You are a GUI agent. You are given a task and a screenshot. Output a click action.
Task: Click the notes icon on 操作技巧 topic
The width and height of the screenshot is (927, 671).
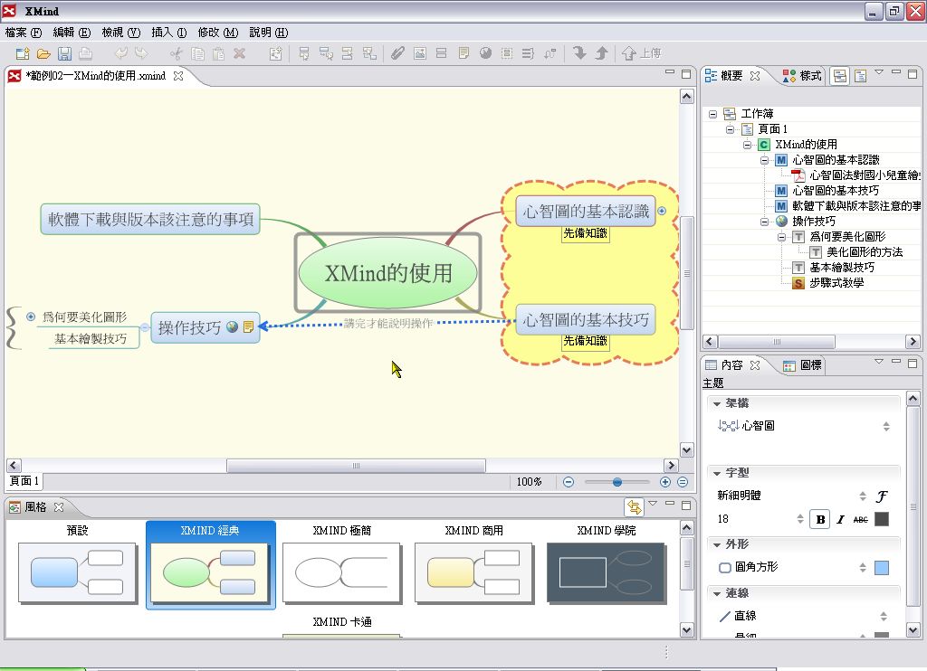tap(249, 327)
